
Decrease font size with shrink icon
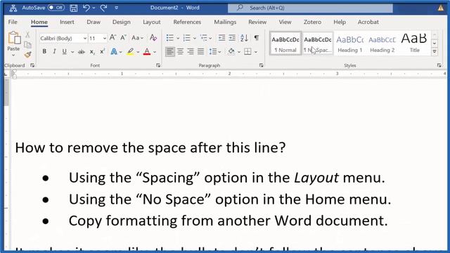[124, 37]
